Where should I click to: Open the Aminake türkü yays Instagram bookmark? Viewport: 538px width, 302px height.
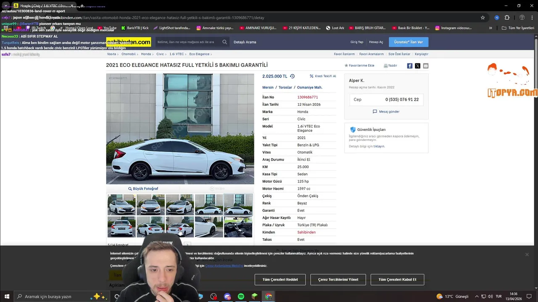(215, 28)
